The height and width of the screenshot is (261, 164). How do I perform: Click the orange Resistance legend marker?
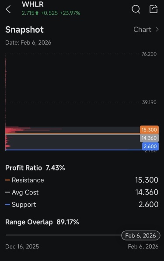pyautogui.click(x=7, y=180)
